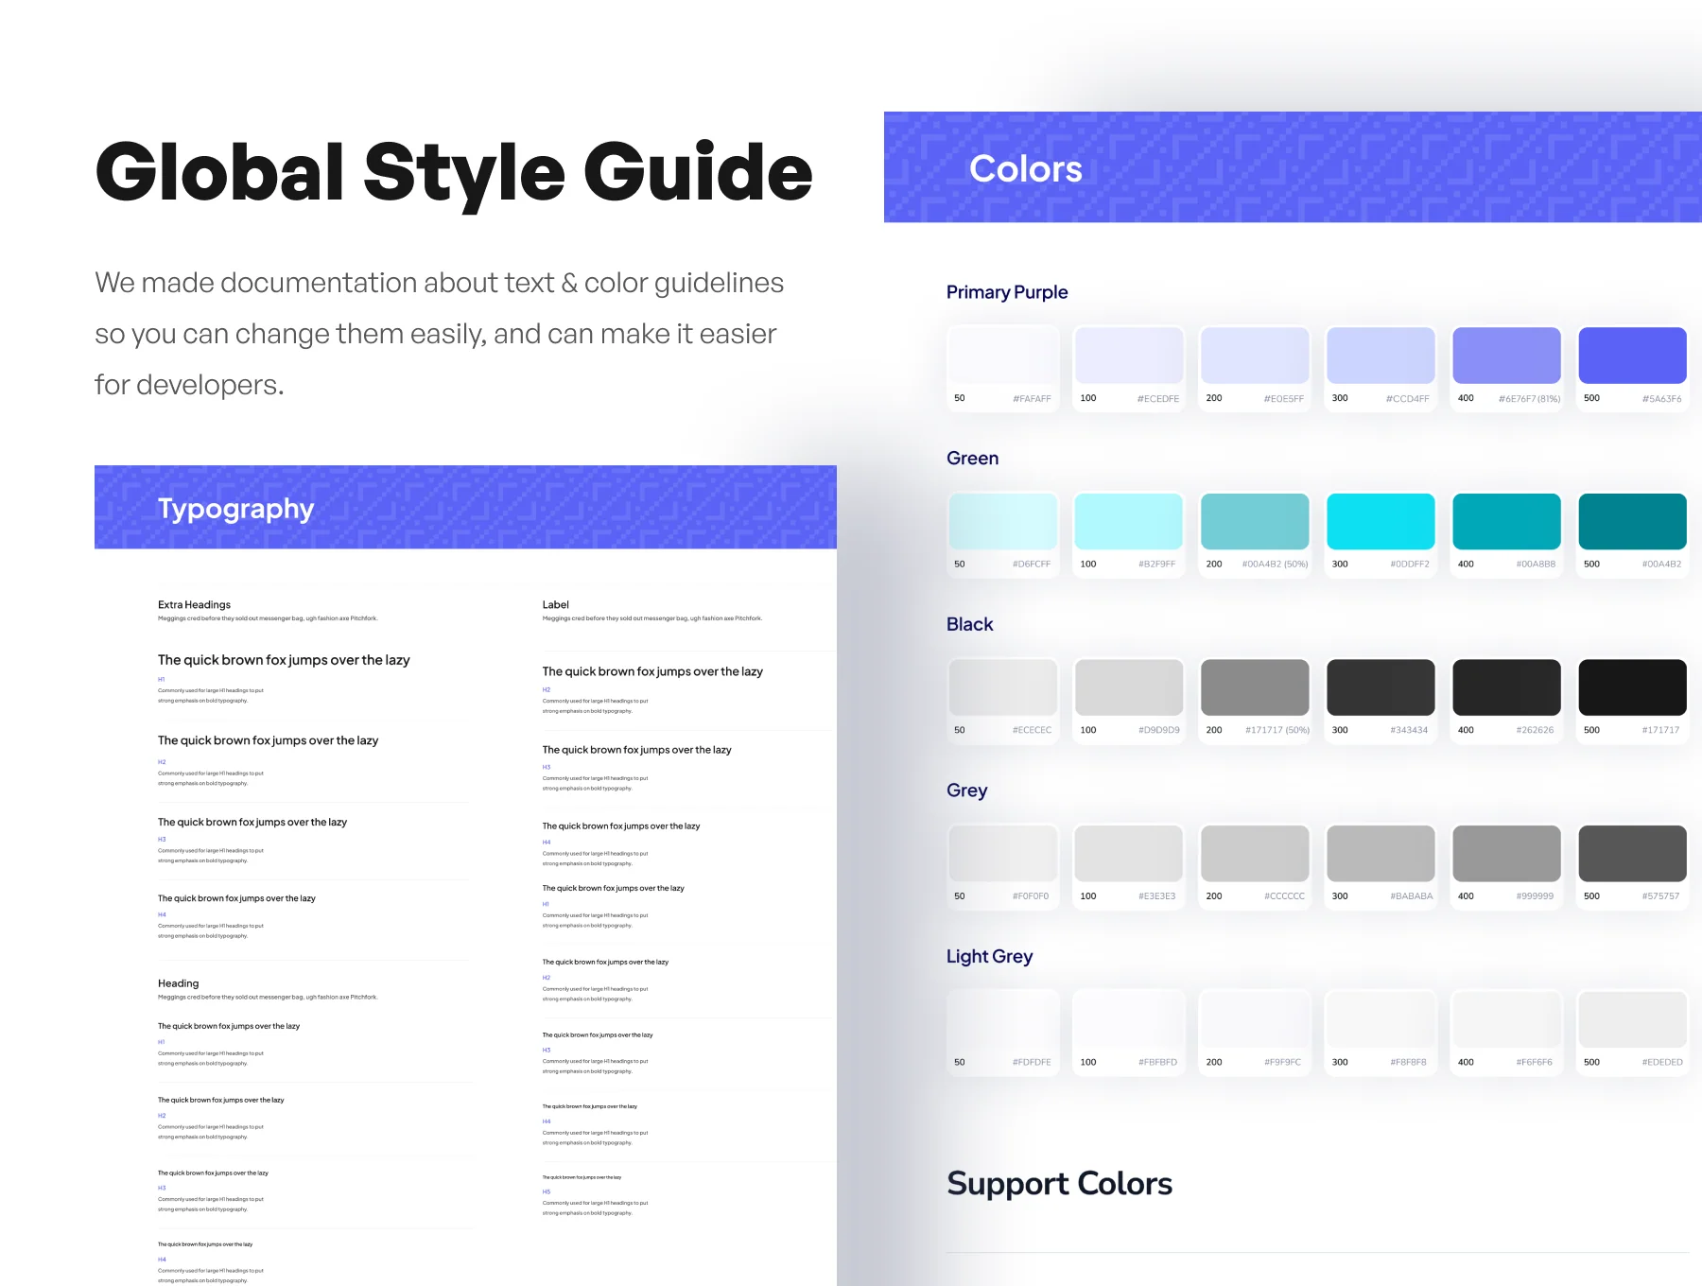Click the Light Grey section title
Screen dimensions: 1702x1286
point(989,956)
